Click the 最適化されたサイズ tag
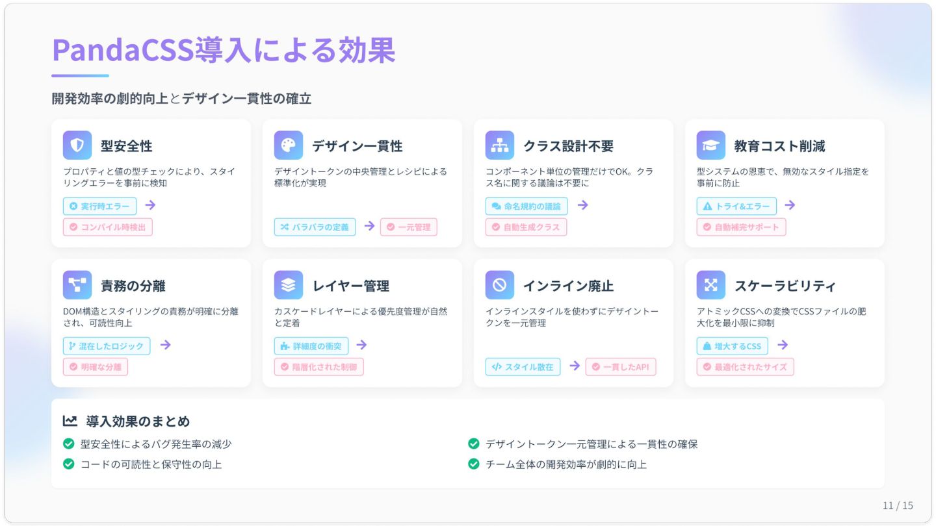 click(x=745, y=367)
